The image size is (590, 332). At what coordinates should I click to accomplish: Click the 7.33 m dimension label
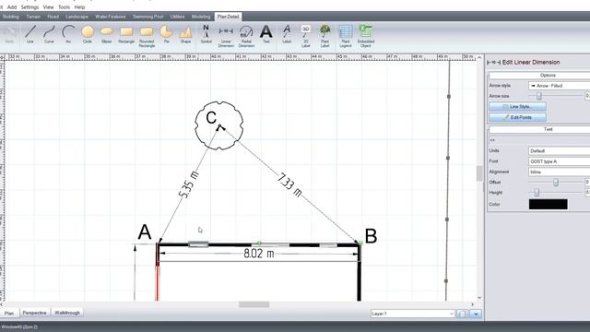pos(290,184)
